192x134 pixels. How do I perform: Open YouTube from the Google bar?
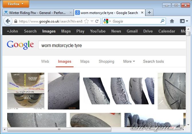(x=98, y=31)
